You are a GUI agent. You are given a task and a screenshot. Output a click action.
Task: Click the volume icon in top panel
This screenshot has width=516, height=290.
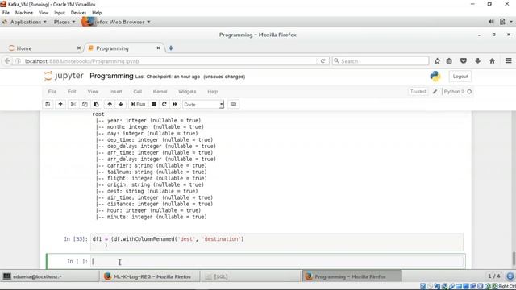tap(491, 22)
